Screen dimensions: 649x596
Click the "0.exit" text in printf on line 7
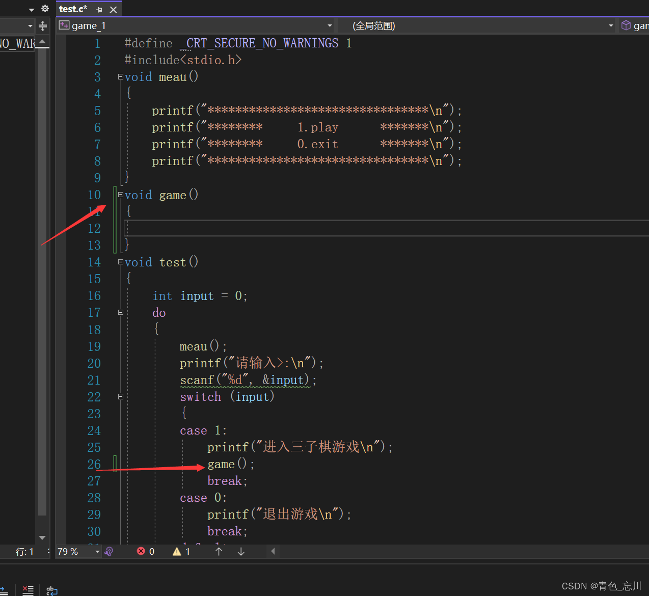click(x=318, y=144)
